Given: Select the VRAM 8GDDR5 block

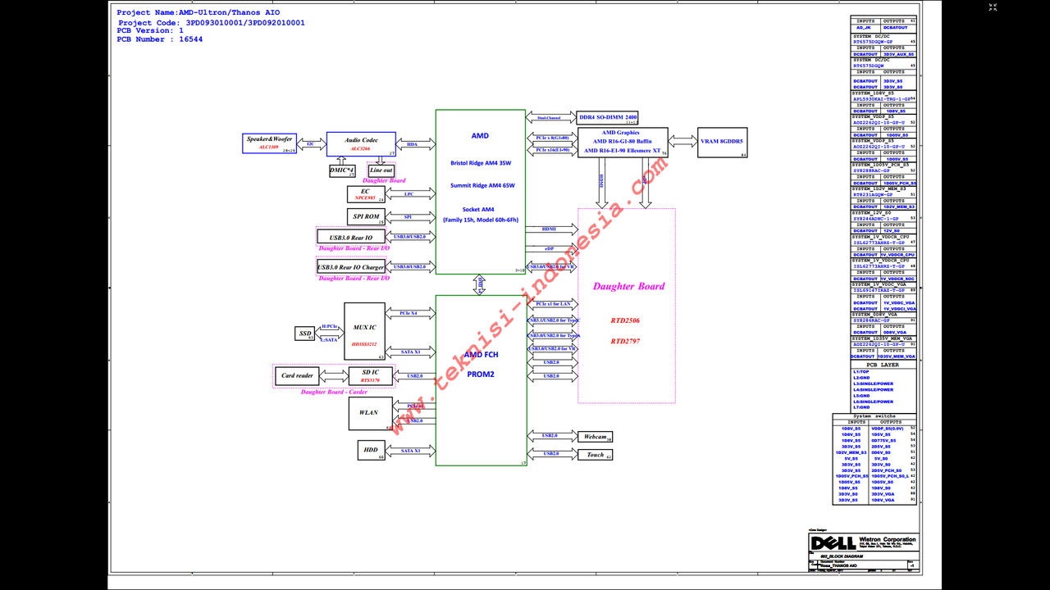Looking at the screenshot, I should point(722,142).
